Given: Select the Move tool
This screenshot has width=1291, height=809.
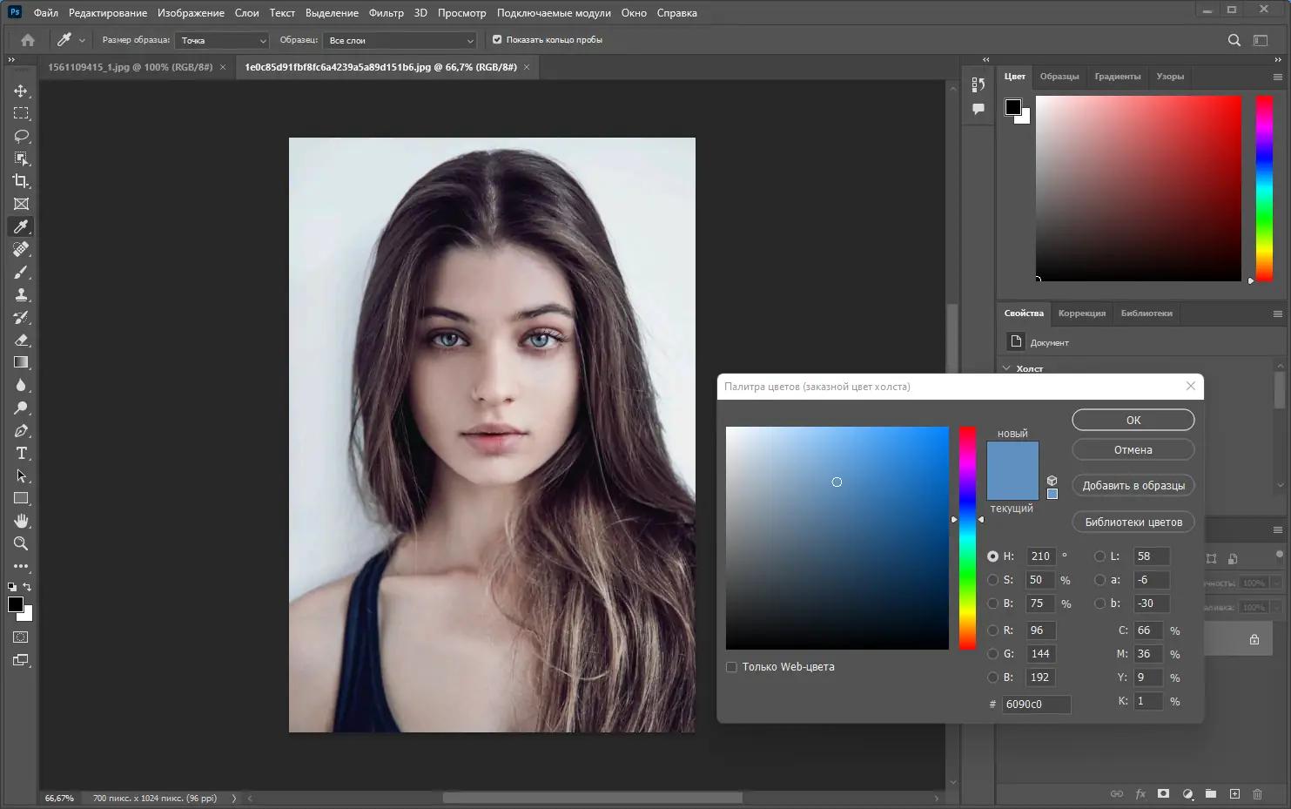Looking at the screenshot, I should pos(21,91).
